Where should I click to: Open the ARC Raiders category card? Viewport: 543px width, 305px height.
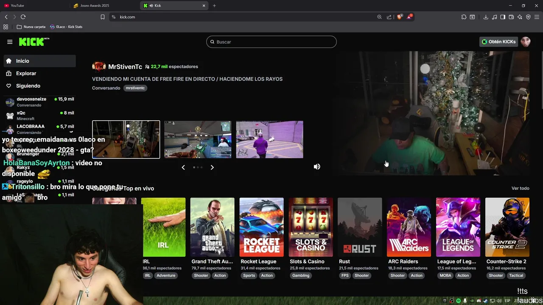pyautogui.click(x=409, y=227)
